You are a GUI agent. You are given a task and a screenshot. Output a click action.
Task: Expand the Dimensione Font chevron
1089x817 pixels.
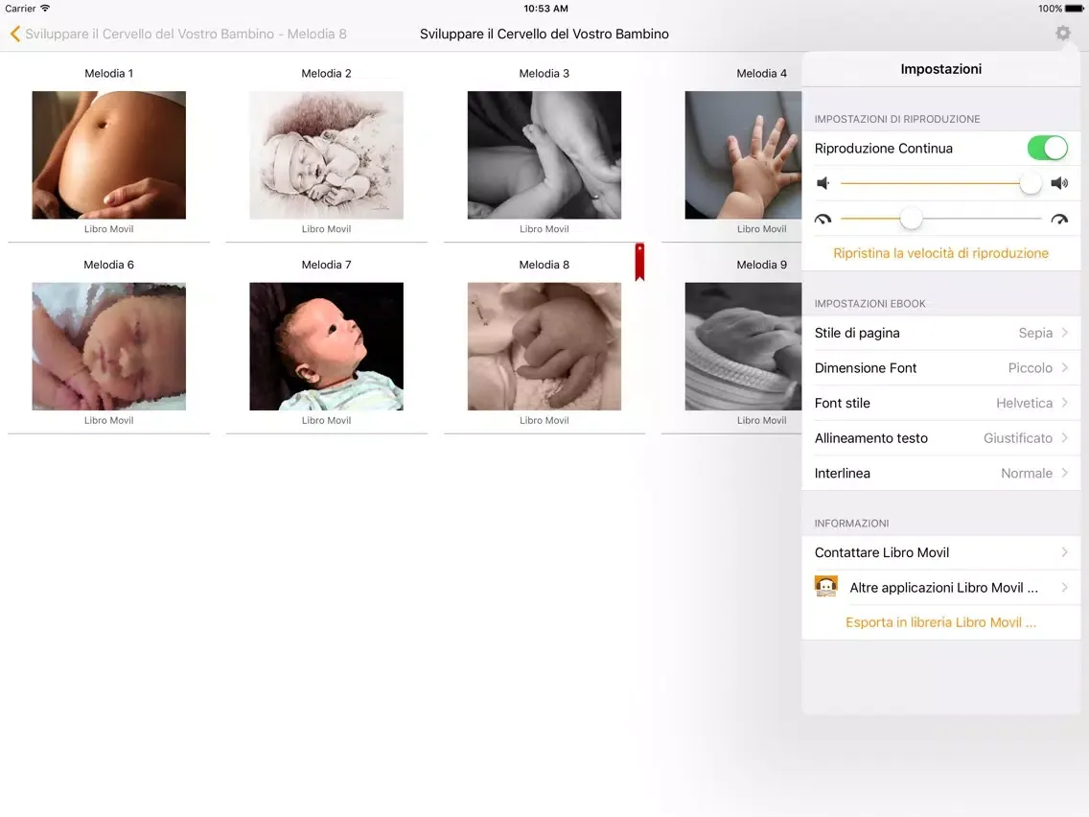point(1065,367)
